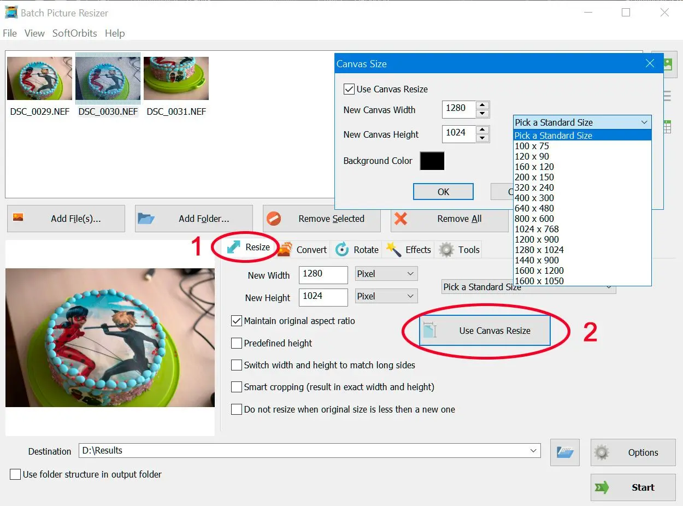Viewport: 683px width, 506px height.
Task: Enable Use folder structure in output folder
Action: (15, 474)
